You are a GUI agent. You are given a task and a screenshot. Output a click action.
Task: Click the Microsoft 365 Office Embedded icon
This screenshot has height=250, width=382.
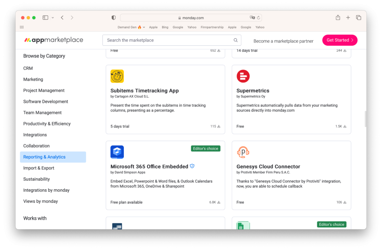point(117,152)
